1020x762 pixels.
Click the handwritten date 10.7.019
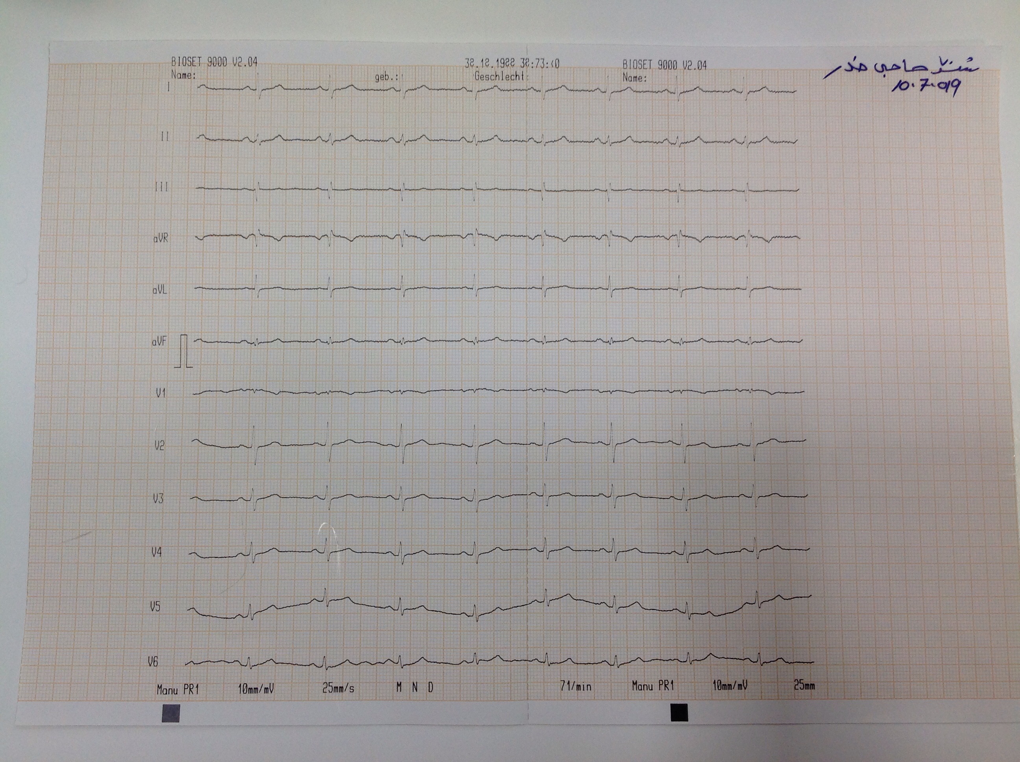pos(926,87)
